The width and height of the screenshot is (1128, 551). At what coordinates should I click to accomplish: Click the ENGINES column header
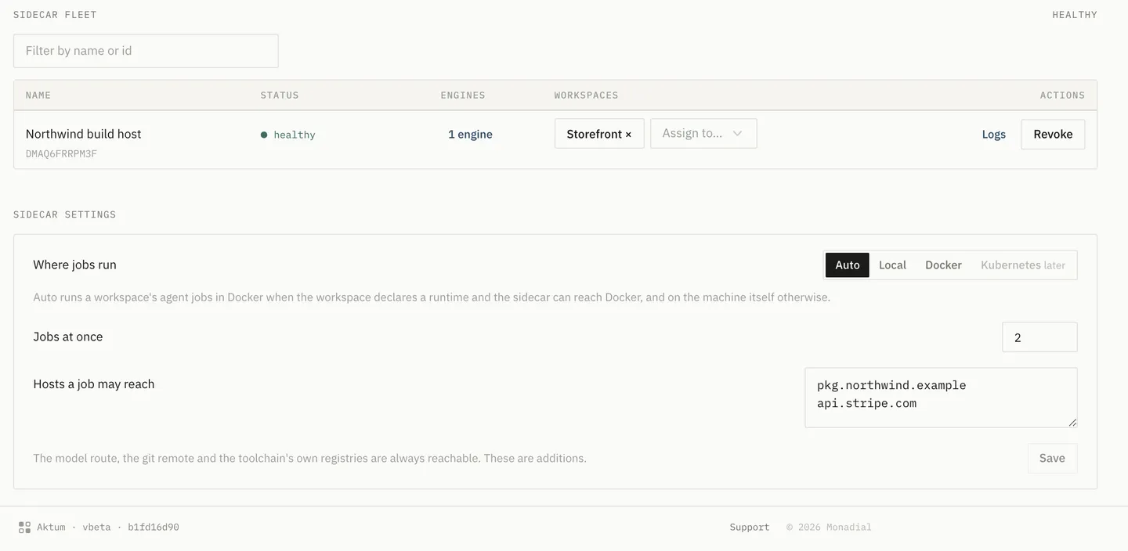463,95
